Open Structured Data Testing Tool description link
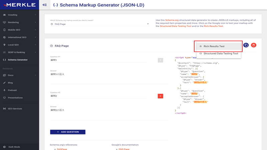The height and width of the screenshot is (150, 267). coord(176,26)
